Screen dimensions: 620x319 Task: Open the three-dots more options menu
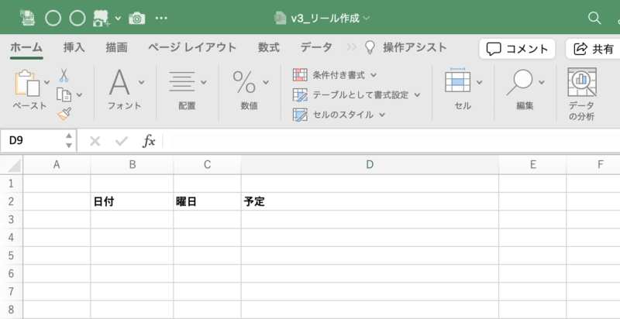pyautogui.click(x=161, y=18)
